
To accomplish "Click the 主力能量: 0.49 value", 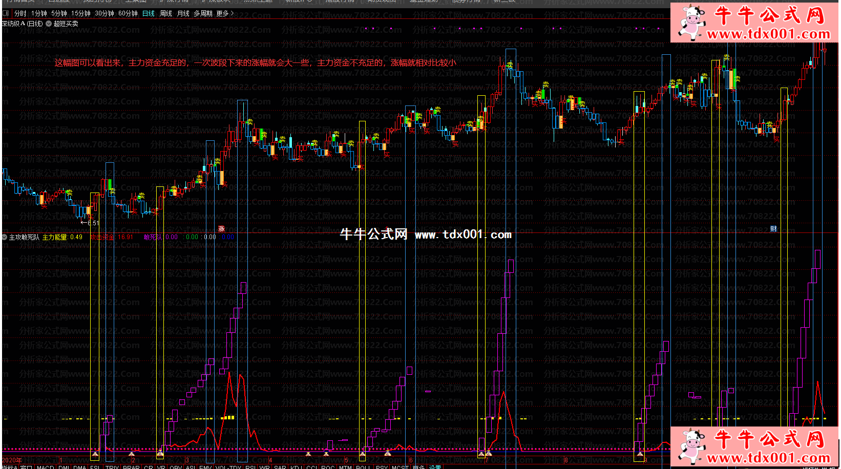I will (x=62, y=237).
